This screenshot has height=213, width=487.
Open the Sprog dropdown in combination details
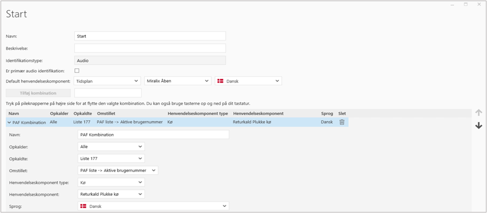(153, 206)
